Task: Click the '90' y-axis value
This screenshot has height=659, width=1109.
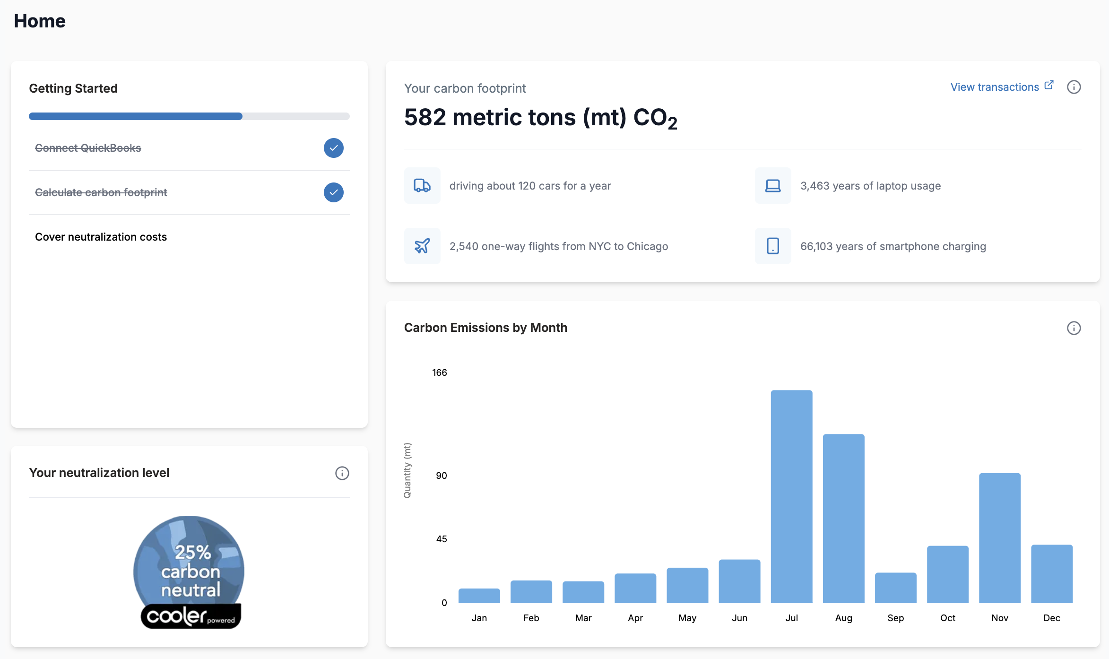Action: click(442, 476)
